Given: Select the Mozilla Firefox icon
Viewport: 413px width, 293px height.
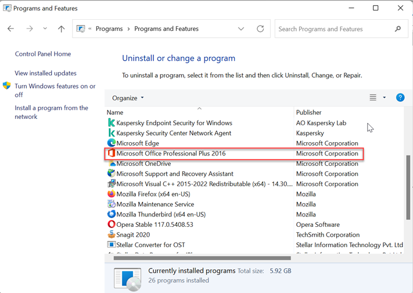Looking at the screenshot, I should point(112,194).
